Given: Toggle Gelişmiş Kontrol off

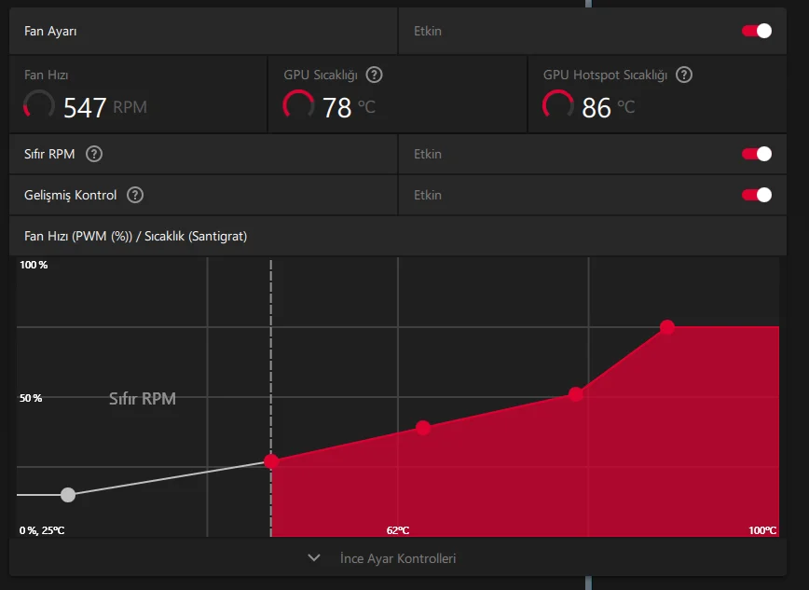Looking at the screenshot, I should point(757,195).
